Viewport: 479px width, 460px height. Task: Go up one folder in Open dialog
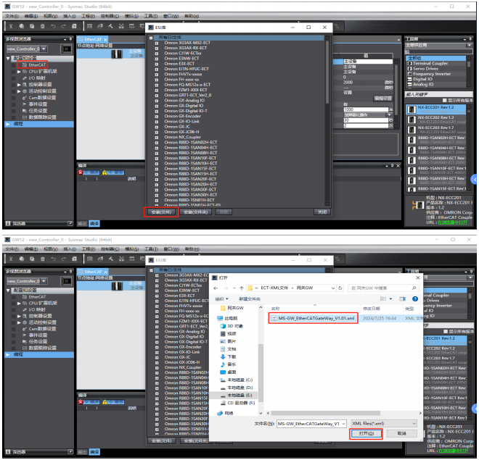coord(242,288)
